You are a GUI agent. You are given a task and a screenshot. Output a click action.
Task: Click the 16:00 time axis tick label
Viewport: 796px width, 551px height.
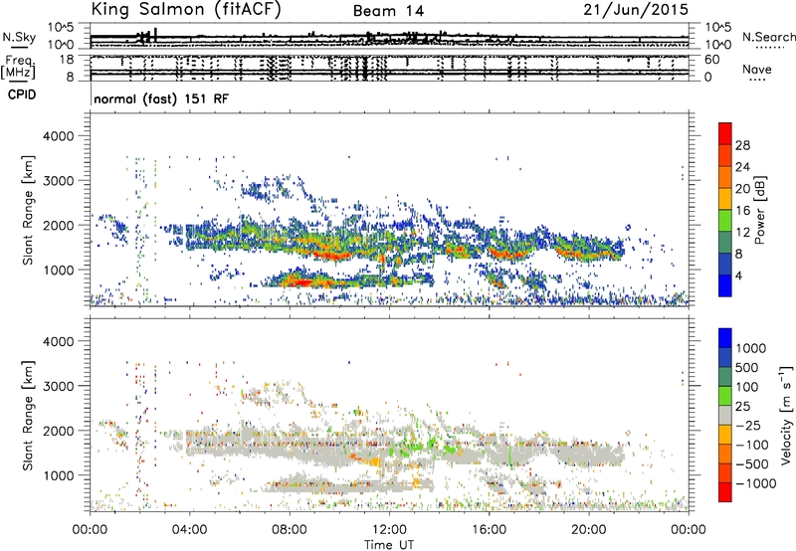489,530
